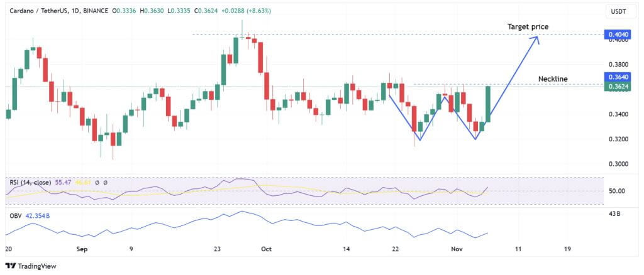Click the 0.3624 current price label

[x=618, y=86]
